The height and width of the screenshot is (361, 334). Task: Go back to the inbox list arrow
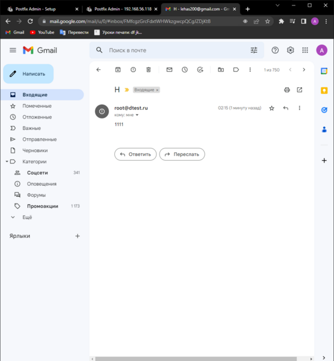coord(99,70)
